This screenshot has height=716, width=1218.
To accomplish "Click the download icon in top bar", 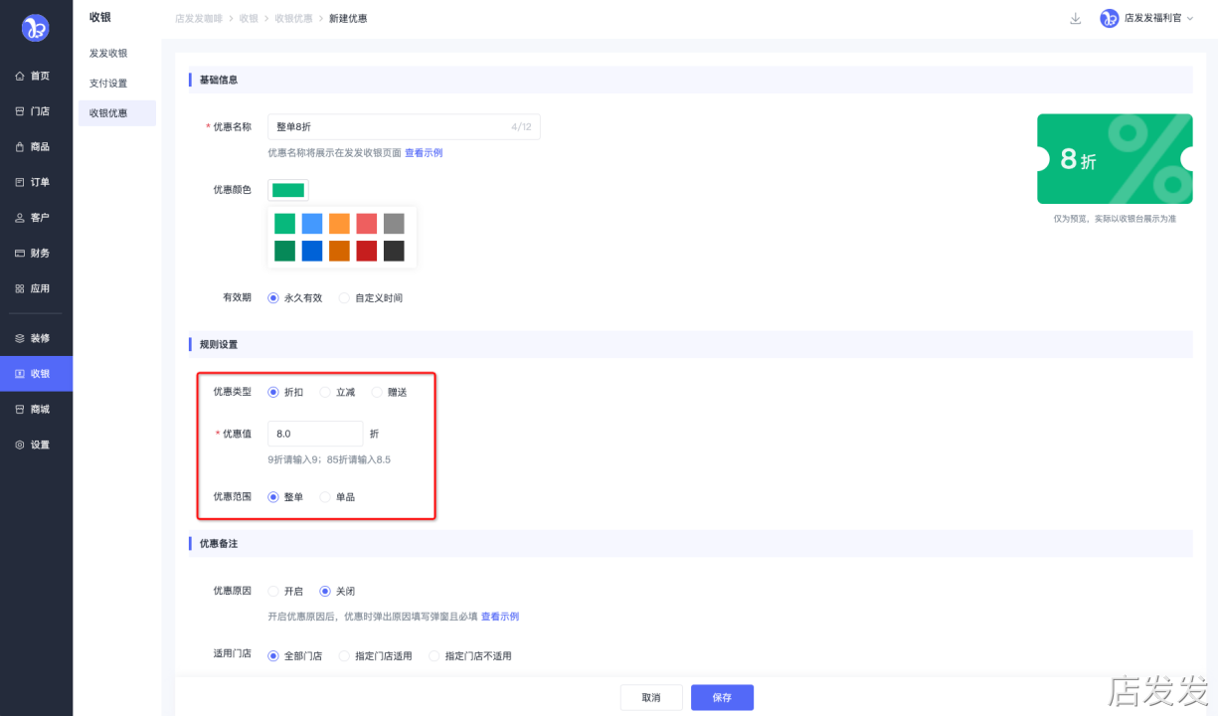I will [1075, 19].
